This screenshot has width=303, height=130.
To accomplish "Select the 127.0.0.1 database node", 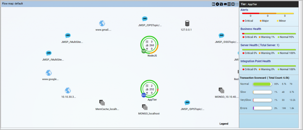I will coord(187,23).
